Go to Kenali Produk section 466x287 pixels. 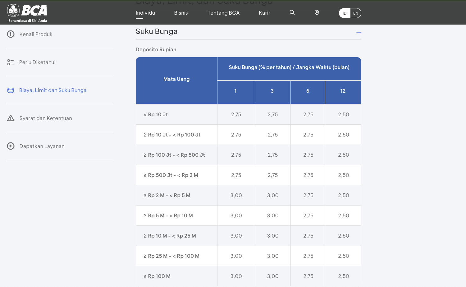click(x=36, y=34)
